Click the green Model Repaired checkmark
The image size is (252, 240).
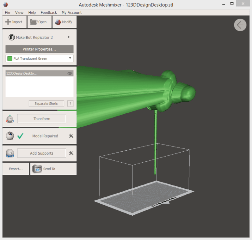coord(20,136)
